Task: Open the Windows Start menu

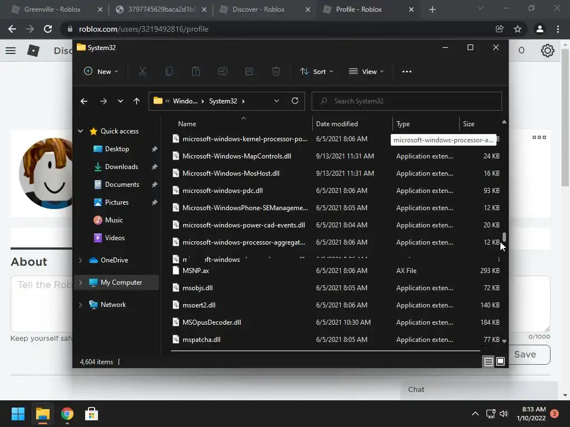Action: 18,414
